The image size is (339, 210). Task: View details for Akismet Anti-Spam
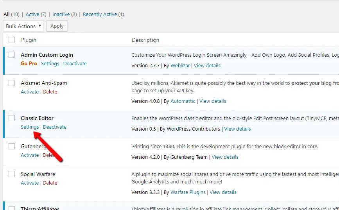click(213, 101)
